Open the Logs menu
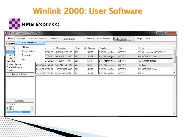 (139, 39)
